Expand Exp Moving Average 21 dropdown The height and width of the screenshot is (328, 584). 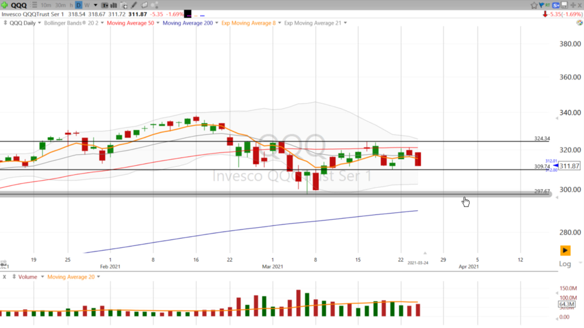tap(346, 22)
